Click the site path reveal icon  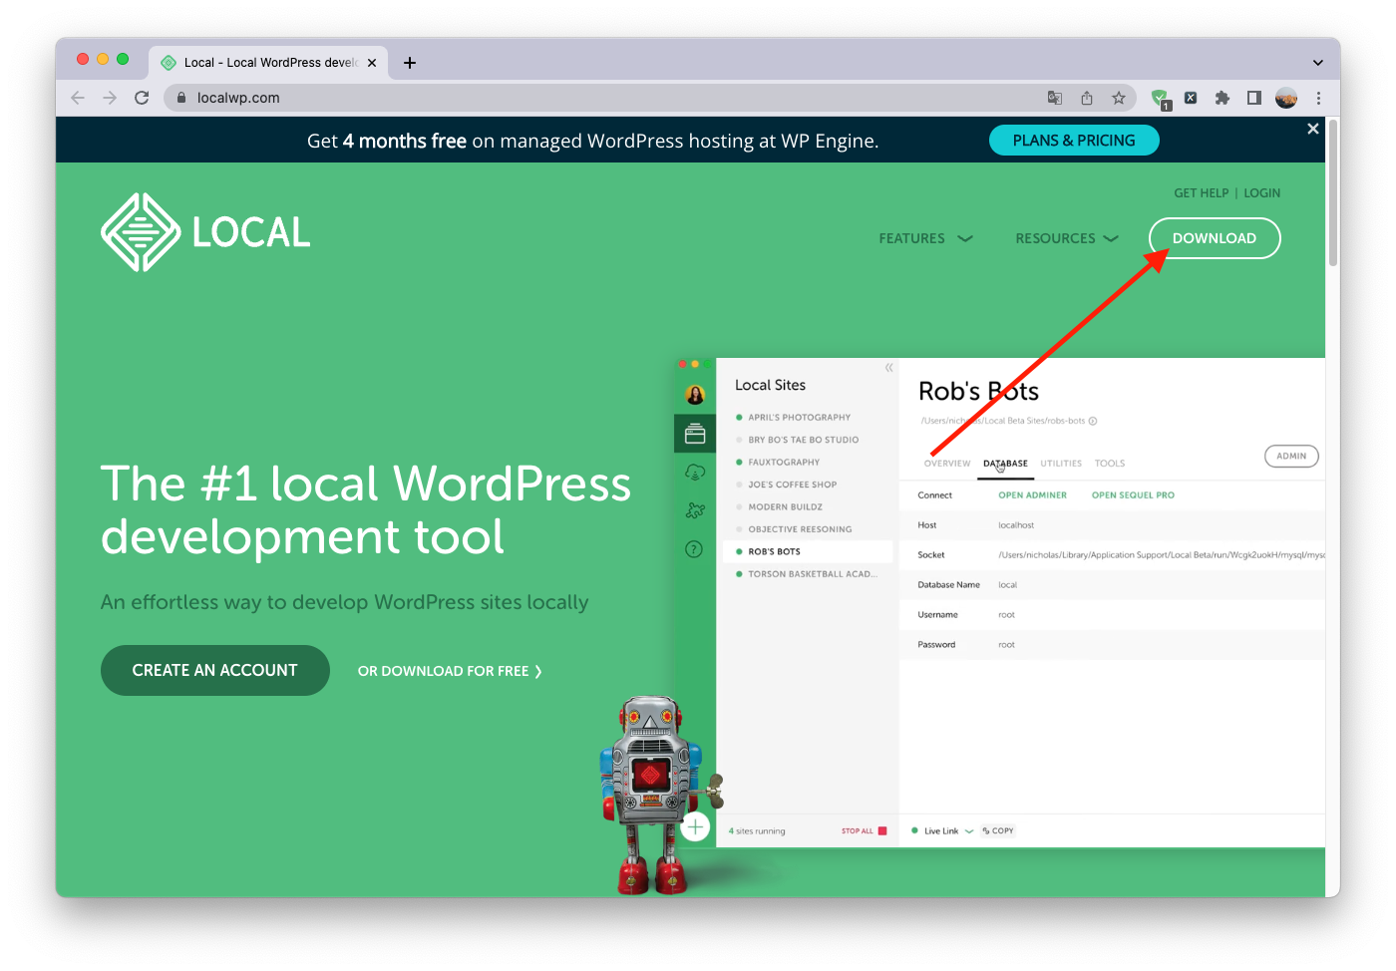(x=1093, y=421)
